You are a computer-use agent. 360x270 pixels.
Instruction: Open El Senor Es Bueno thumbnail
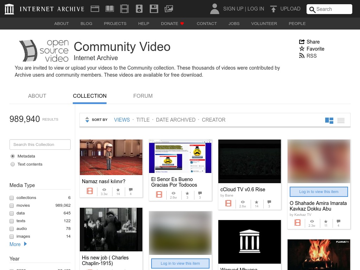[x=180, y=156]
